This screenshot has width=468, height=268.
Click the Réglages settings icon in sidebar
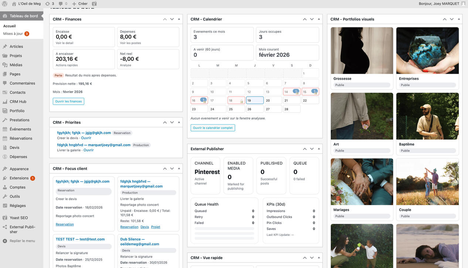click(x=5, y=206)
